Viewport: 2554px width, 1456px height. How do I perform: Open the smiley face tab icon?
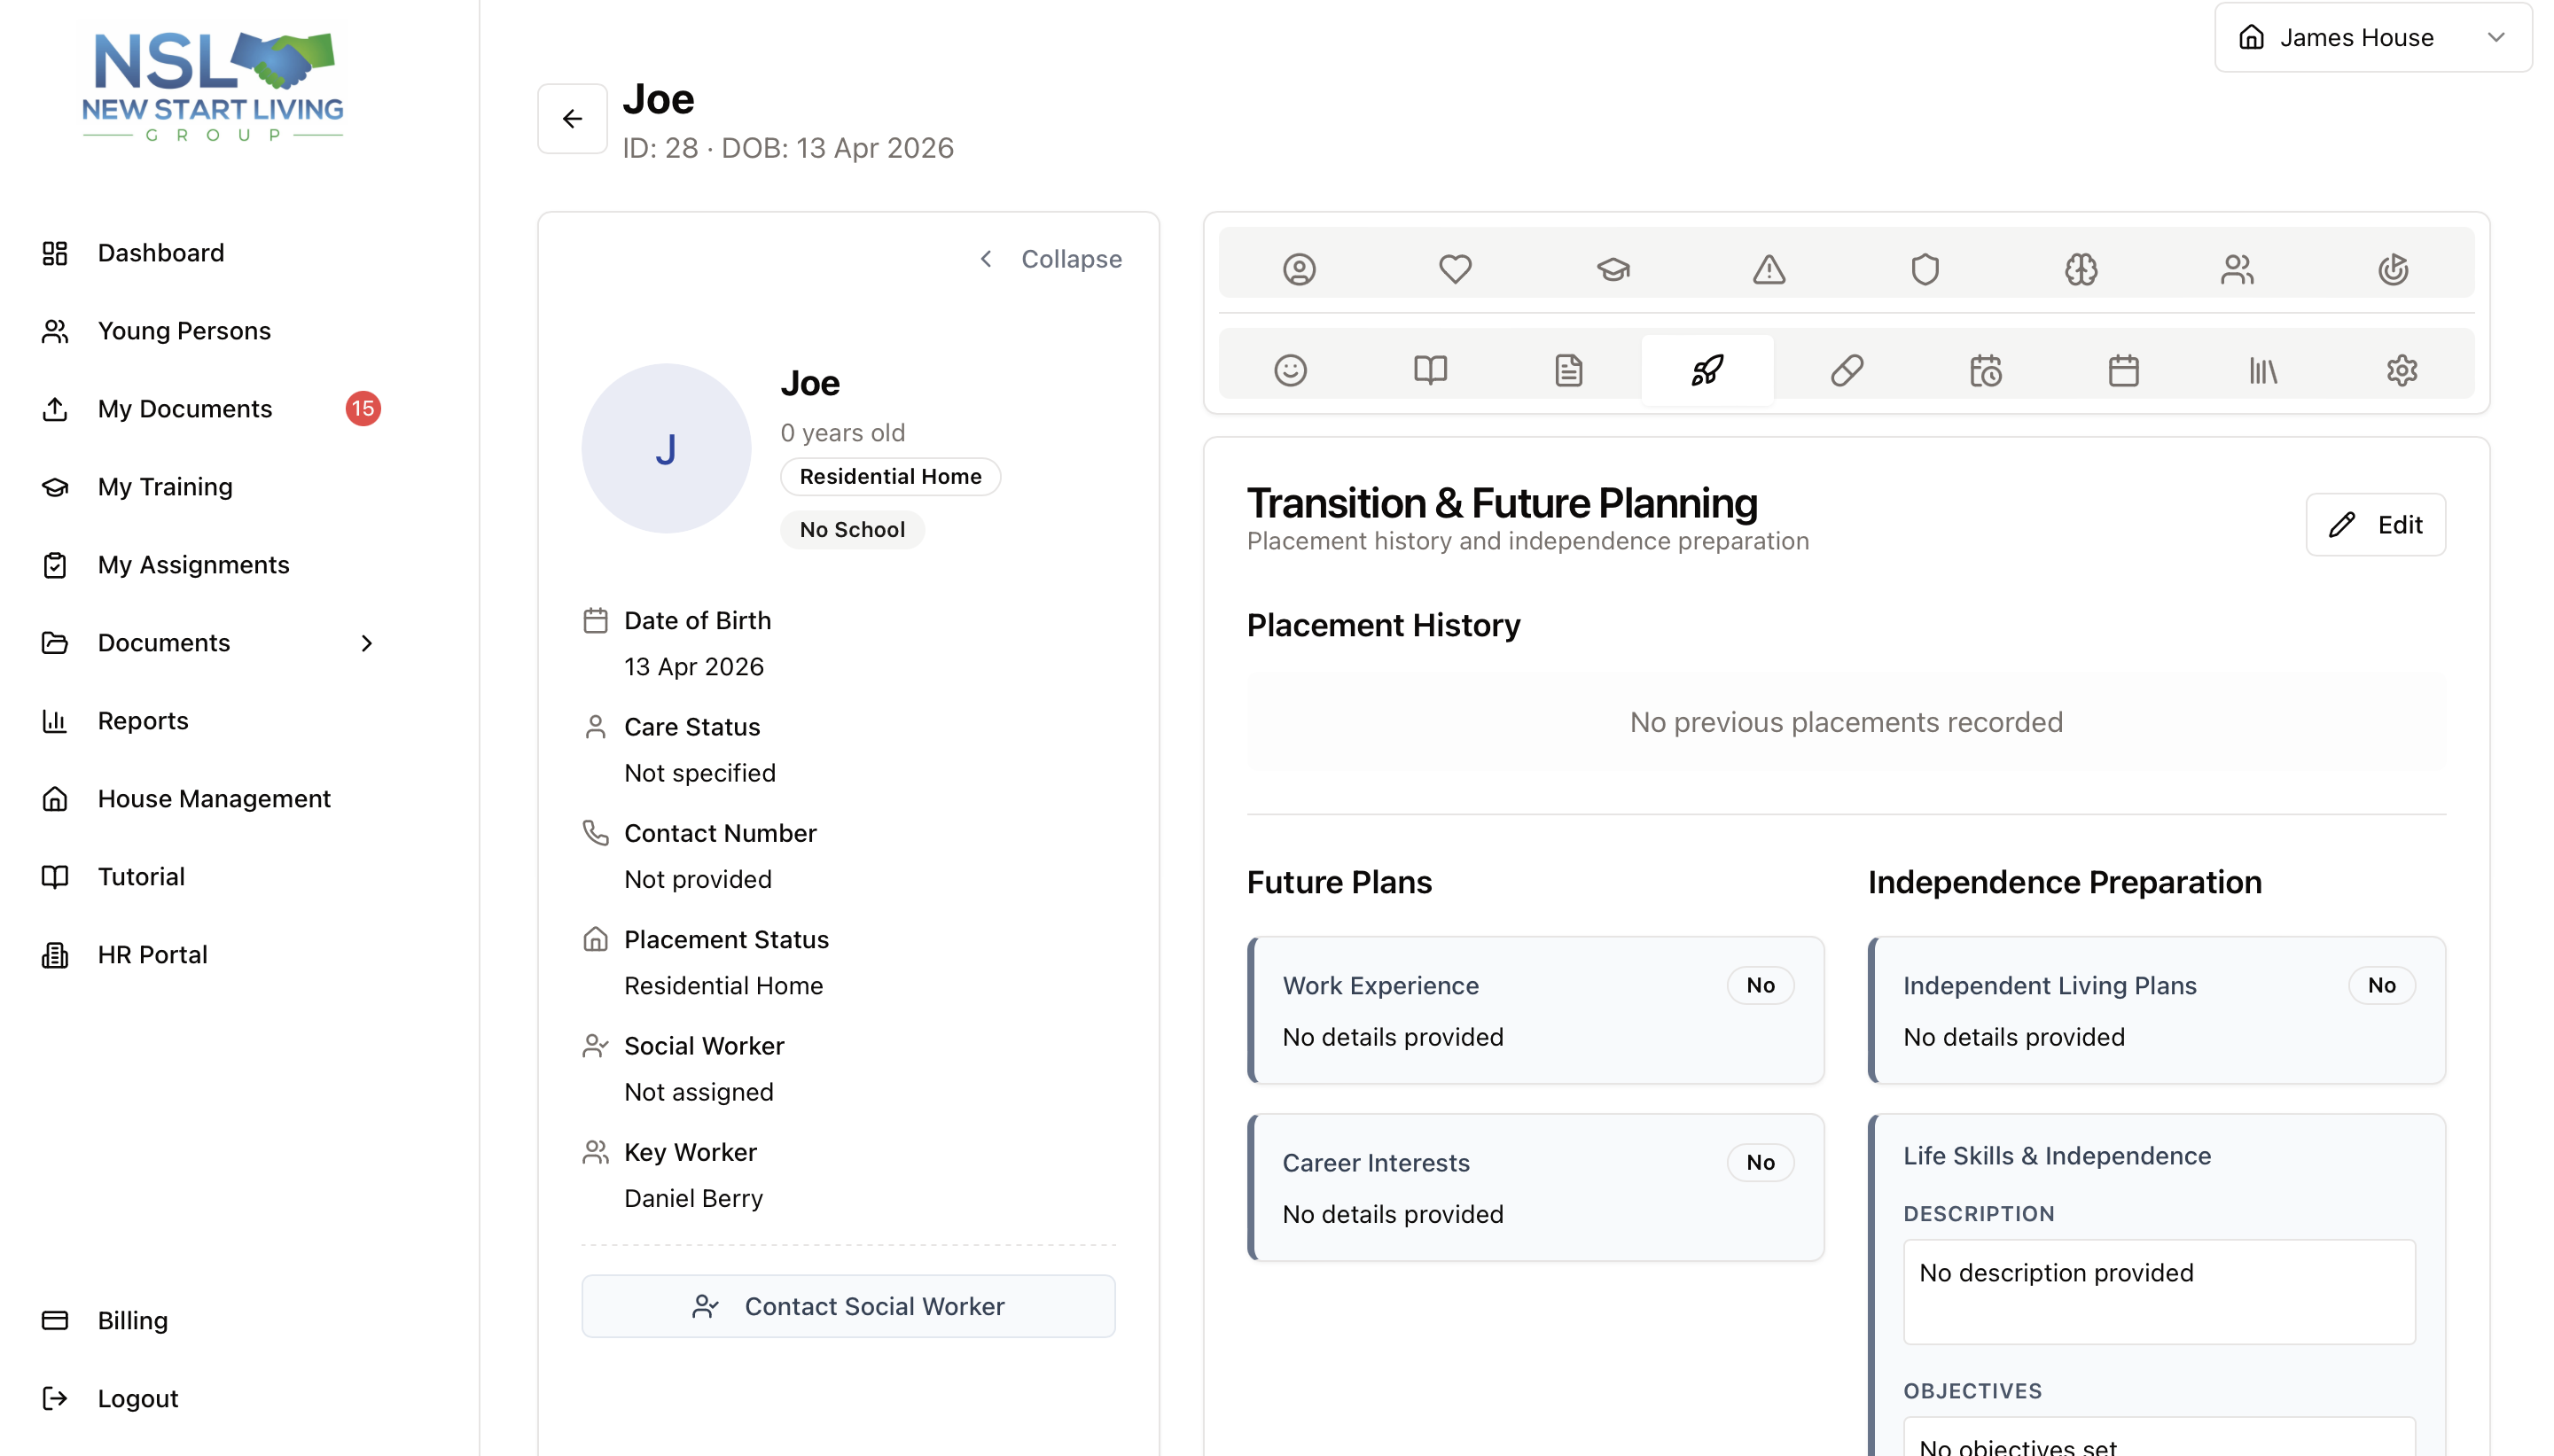[x=1291, y=370]
